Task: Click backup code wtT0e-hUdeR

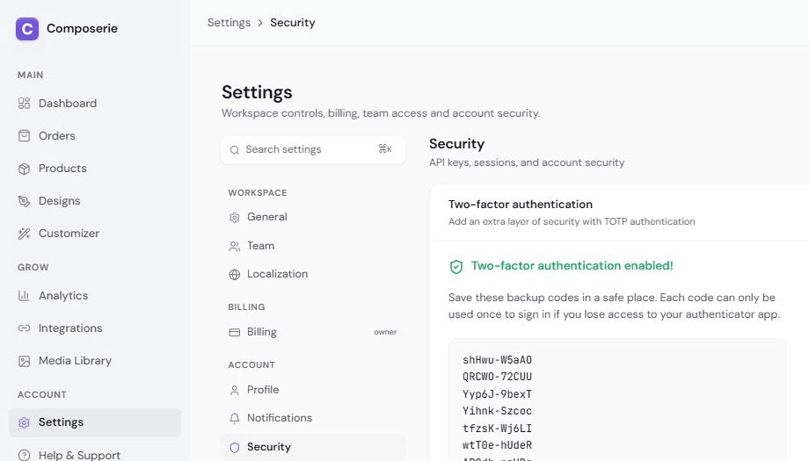Action: [497, 445]
